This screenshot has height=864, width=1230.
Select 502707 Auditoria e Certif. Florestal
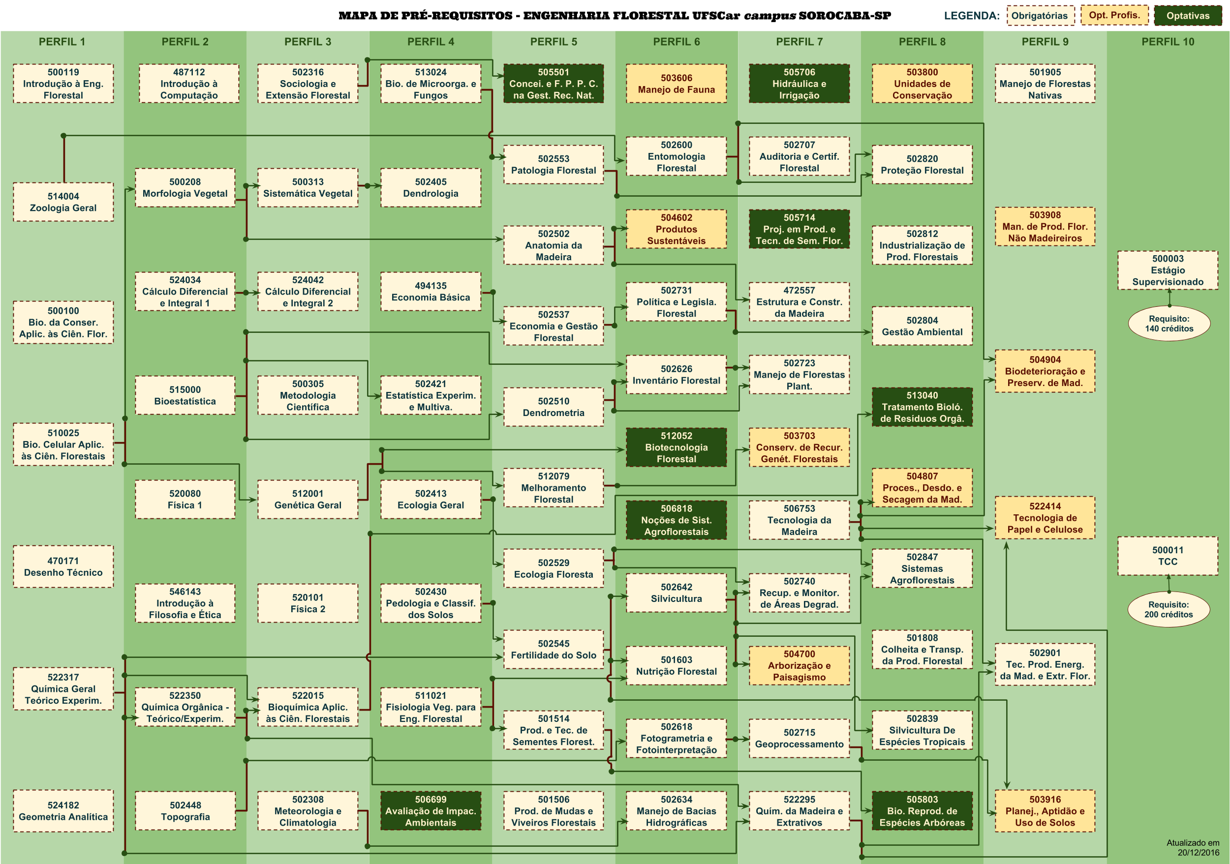coord(799,156)
